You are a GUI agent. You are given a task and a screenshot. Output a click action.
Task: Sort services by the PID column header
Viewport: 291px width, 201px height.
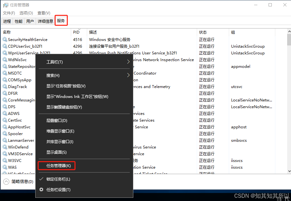(79, 32)
